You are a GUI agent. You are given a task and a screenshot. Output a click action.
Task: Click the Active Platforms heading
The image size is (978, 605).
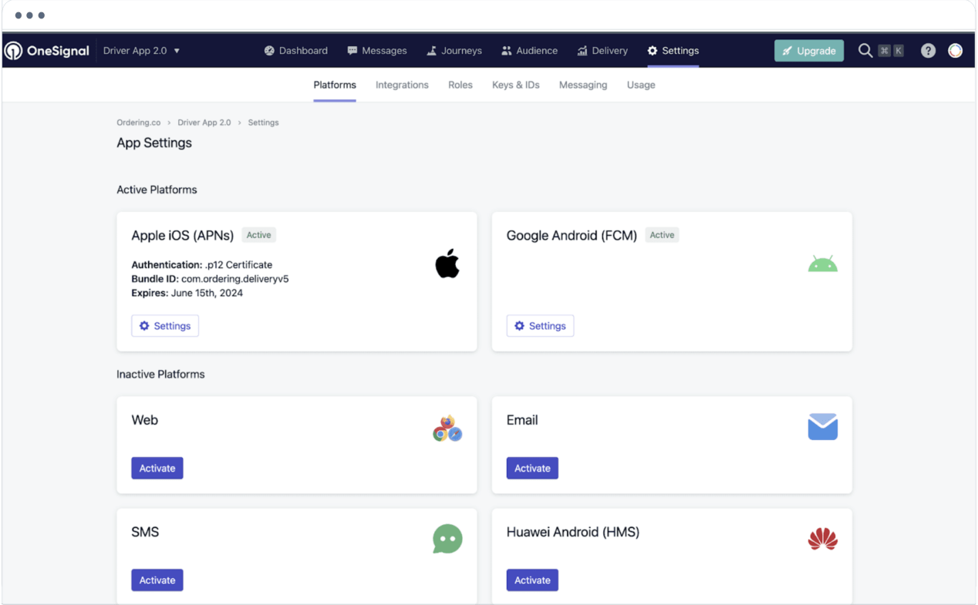tap(157, 190)
